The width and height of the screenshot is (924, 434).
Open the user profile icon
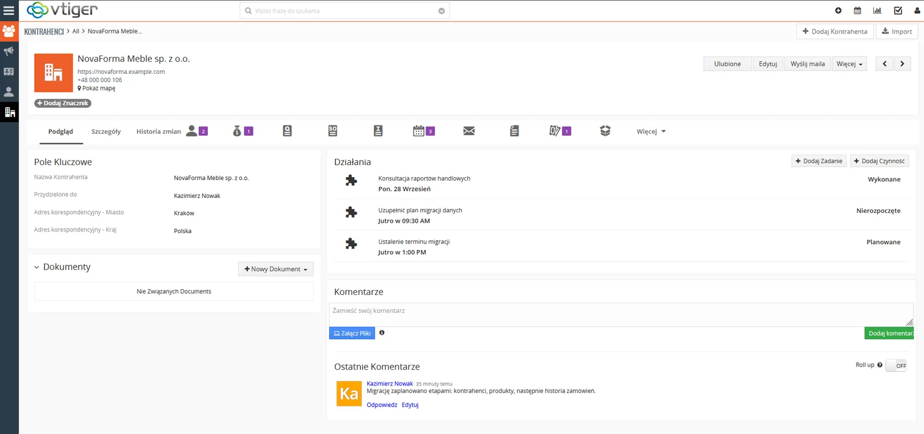tap(917, 10)
